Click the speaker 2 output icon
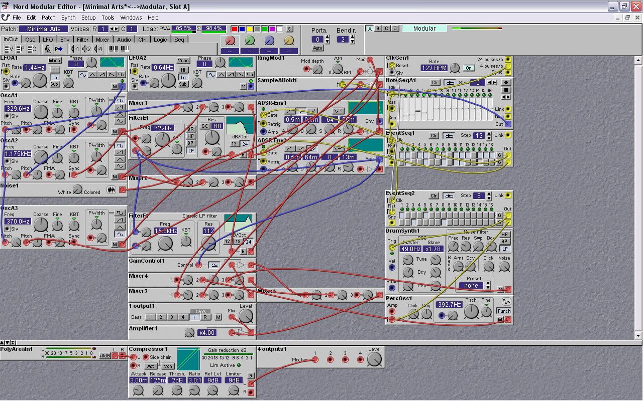This screenshot has width=643, height=401. [87, 49]
